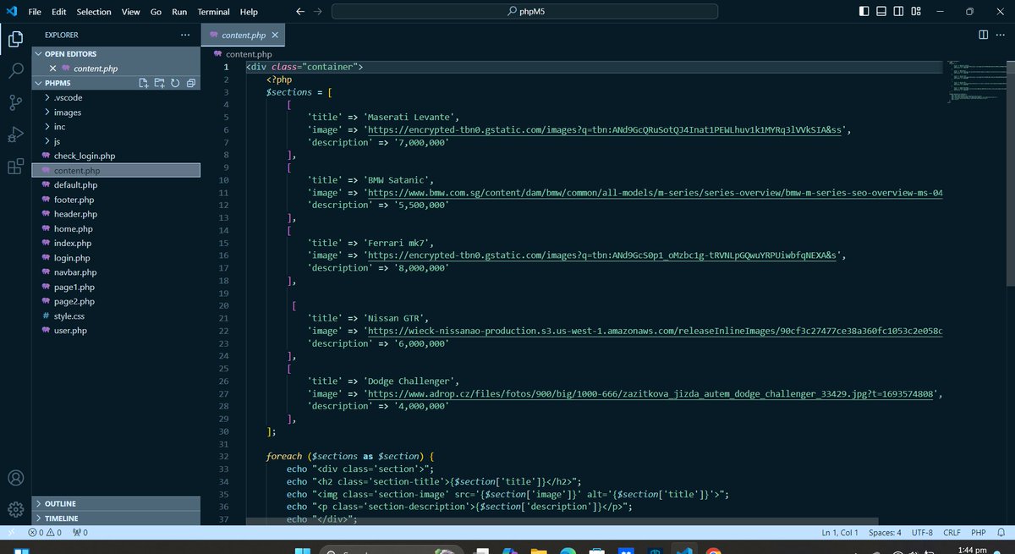
Task: Open the Accounts menu icon
Action: [x=15, y=478]
